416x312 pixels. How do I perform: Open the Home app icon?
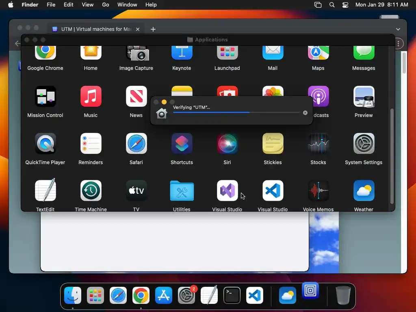click(91, 53)
